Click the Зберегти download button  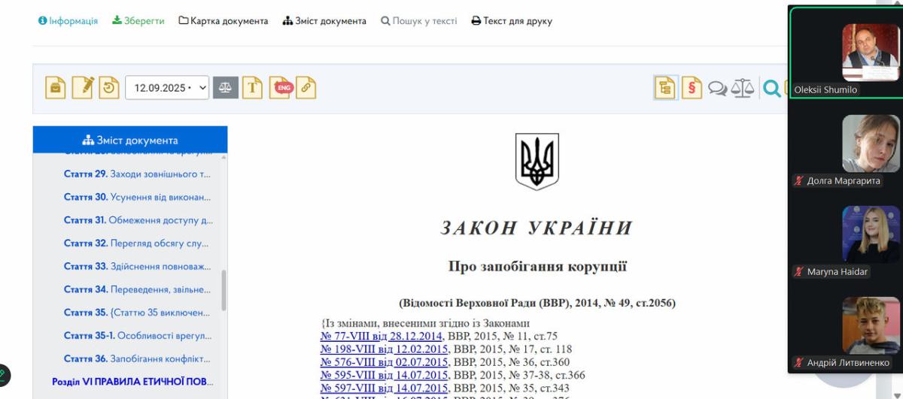138,21
